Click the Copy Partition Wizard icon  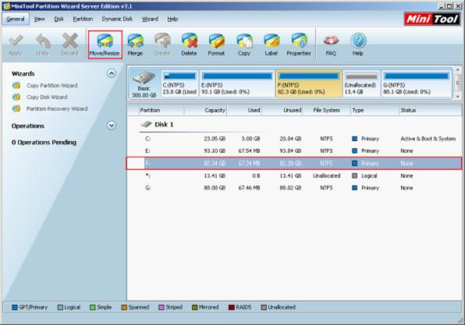[x=16, y=85]
